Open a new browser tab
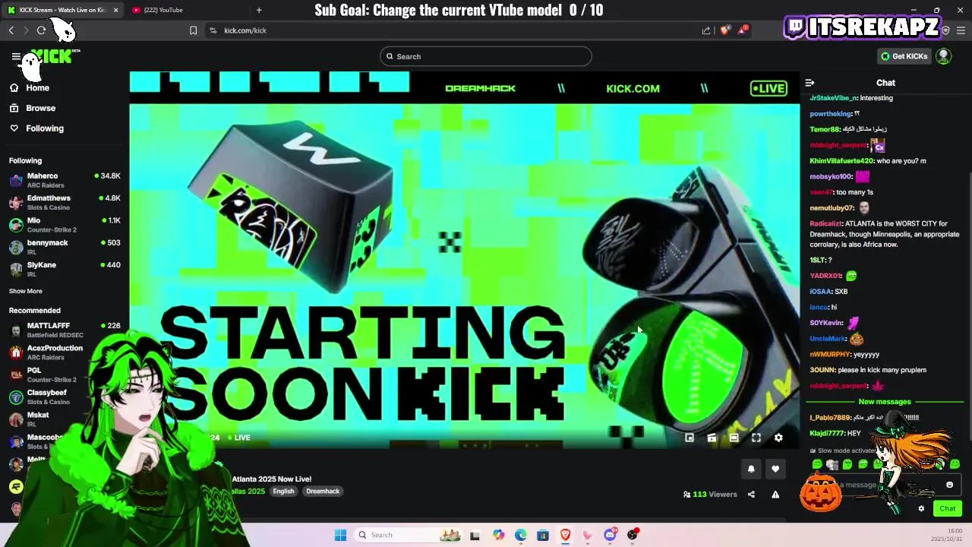Screen dimensions: 972x547 [259, 10]
